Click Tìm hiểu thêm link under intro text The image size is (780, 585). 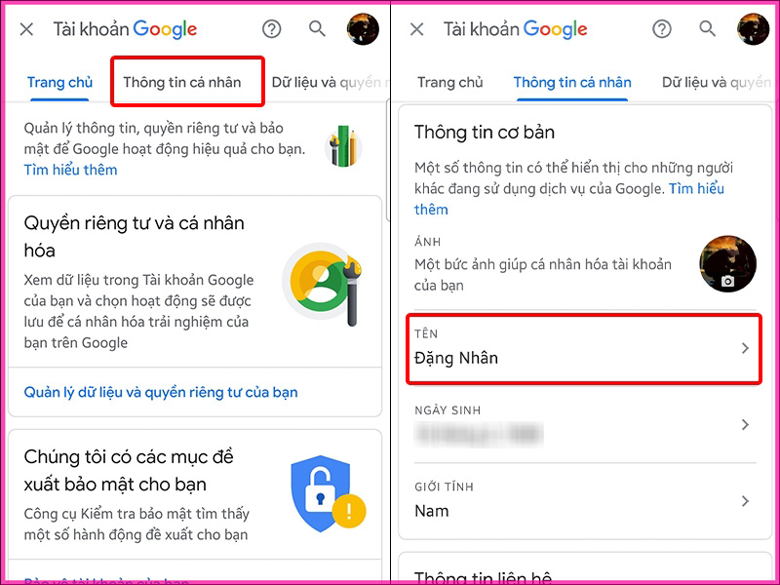pyautogui.click(x=70, y=170)
